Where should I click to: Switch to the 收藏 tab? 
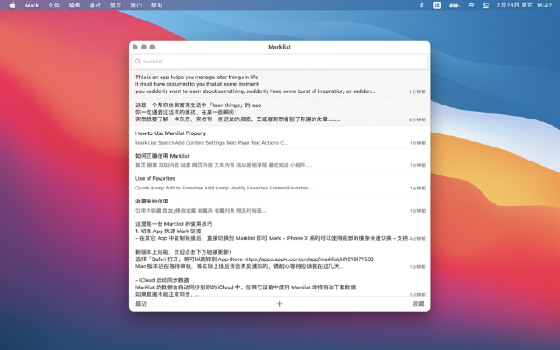point(418,304)
